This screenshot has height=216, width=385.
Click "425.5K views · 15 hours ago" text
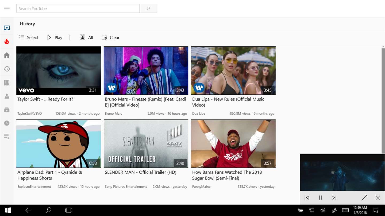(79, 187)
